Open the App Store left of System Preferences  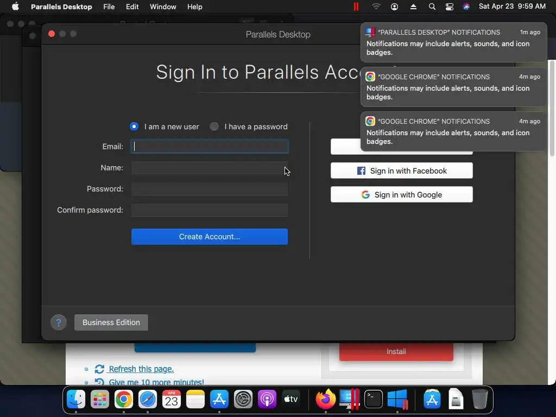219,399
